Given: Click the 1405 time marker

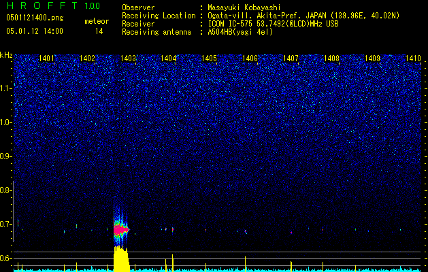Looking at the screenshot, I should [209, 58].
